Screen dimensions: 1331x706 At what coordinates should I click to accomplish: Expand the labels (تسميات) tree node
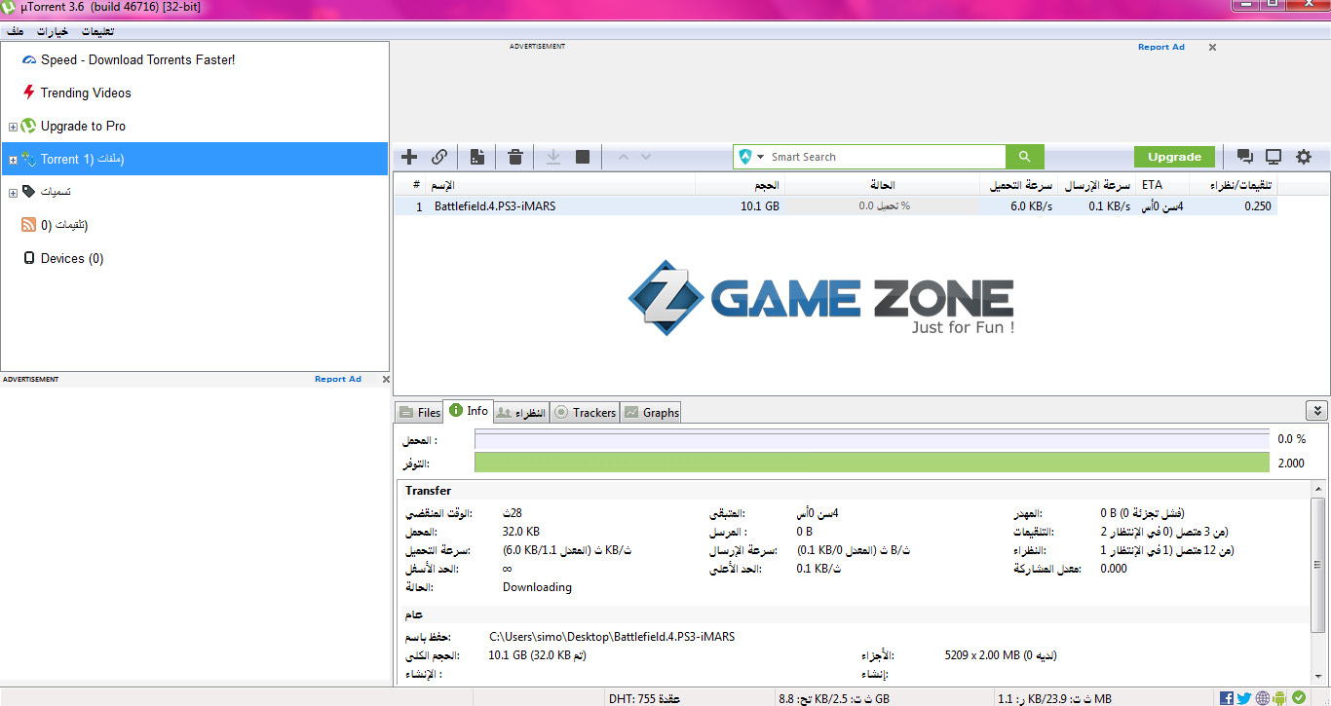13,193
